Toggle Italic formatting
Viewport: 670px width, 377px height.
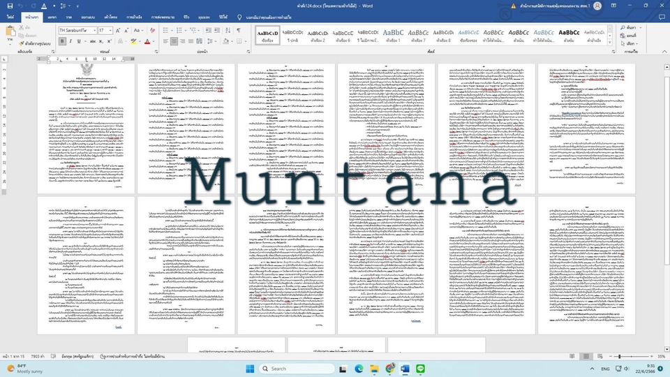70,41
